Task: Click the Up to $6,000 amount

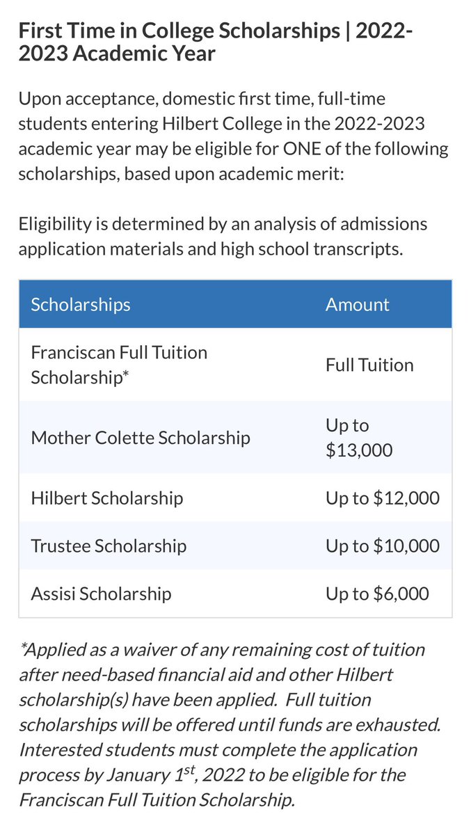Action: coord(378,594)
